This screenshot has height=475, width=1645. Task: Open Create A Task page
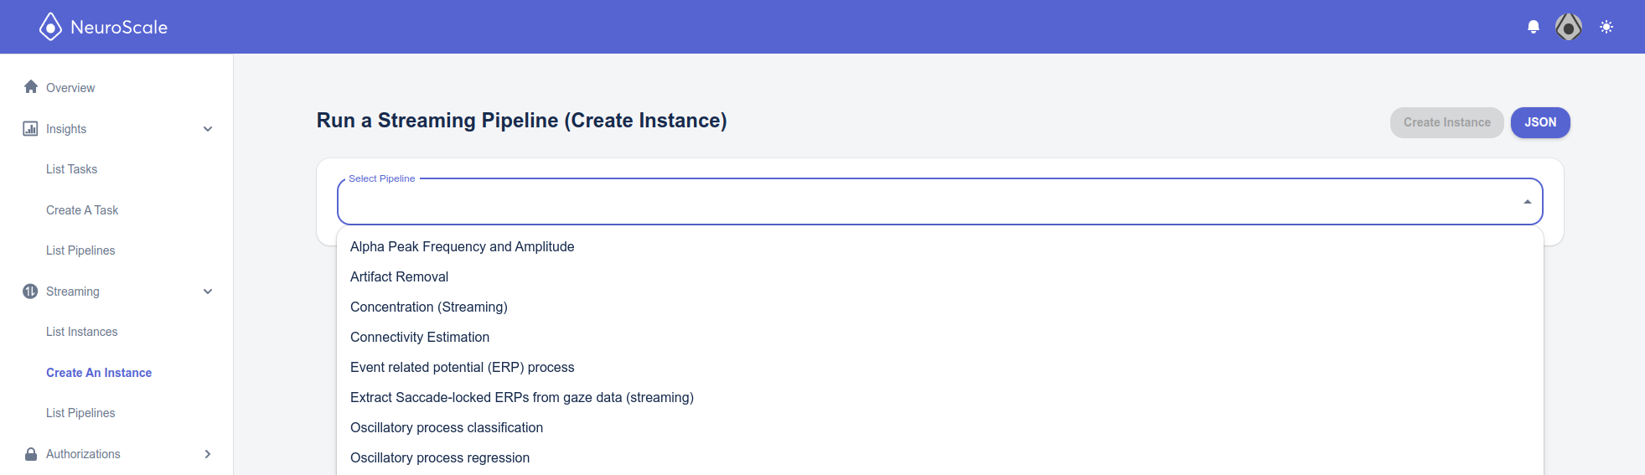(x=82, y=210)
